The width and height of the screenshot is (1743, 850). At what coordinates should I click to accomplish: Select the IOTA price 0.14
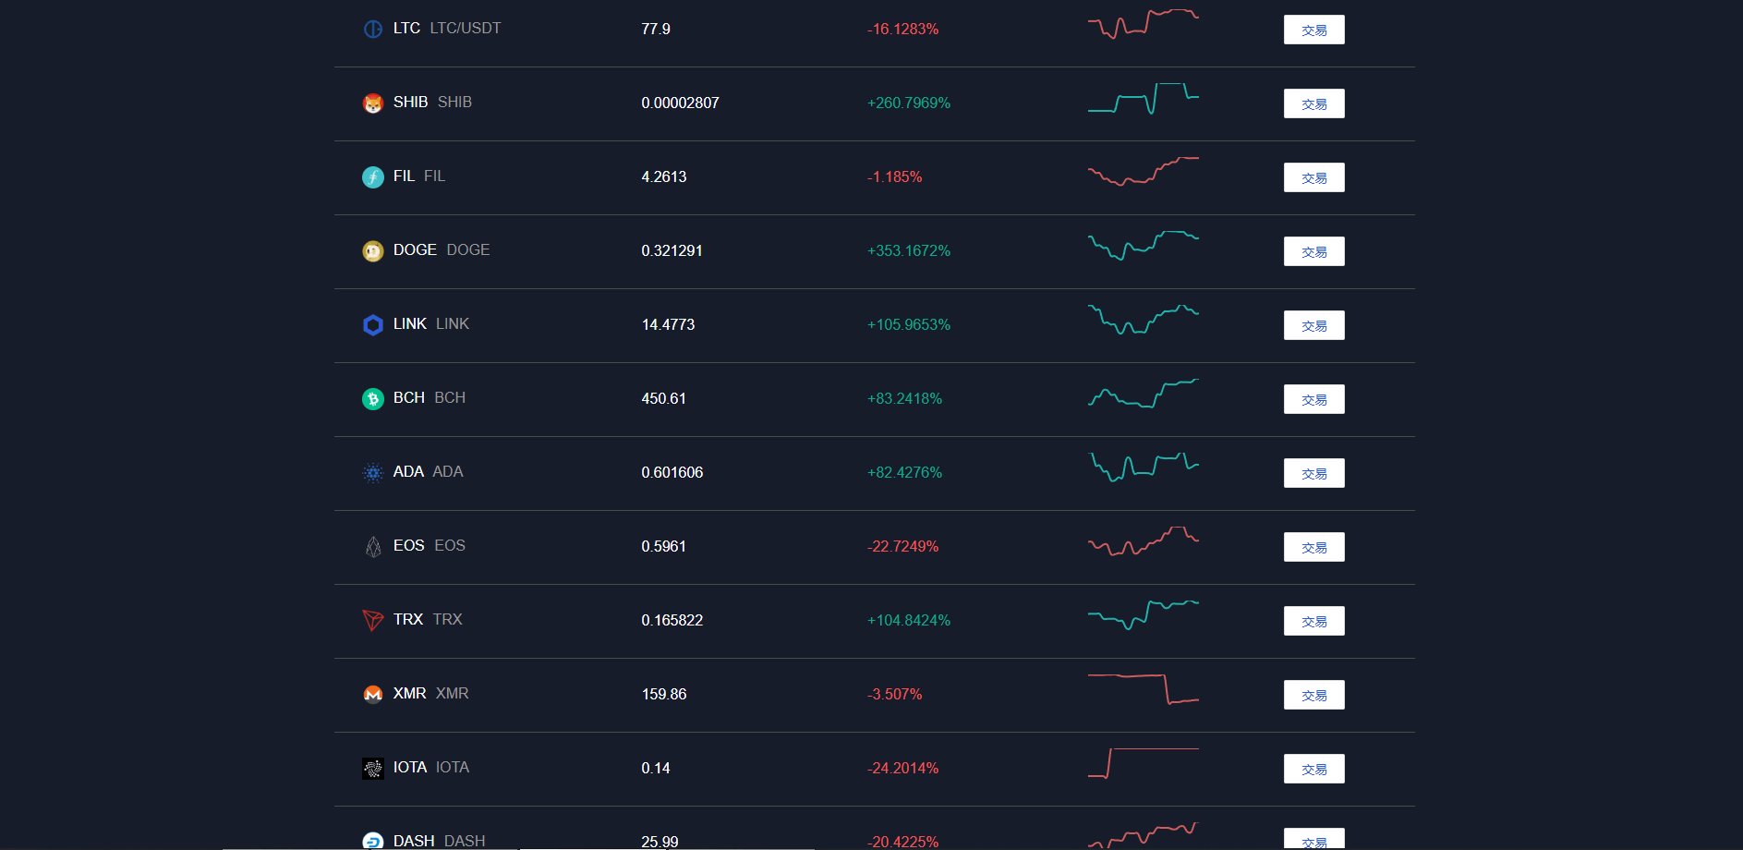[x=656, y=769]
